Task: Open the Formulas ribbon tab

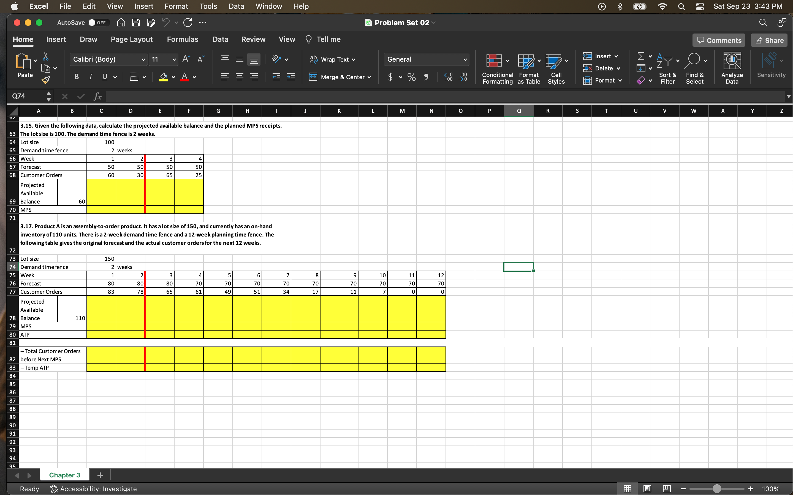Action: click(x=183, y=39)
